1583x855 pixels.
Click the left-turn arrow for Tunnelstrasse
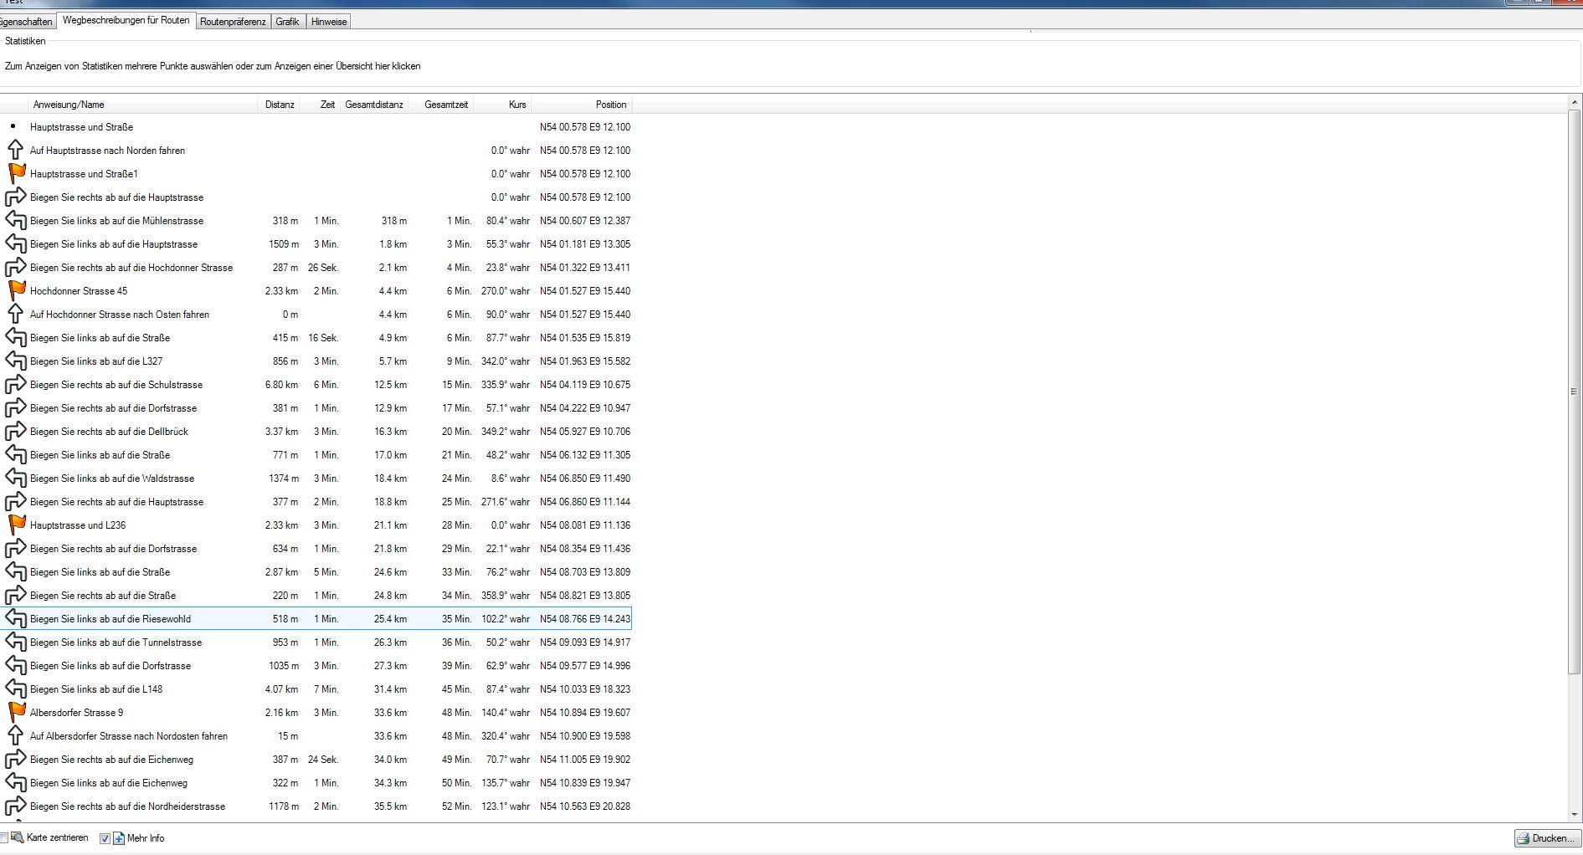click(x=16, y=643)
